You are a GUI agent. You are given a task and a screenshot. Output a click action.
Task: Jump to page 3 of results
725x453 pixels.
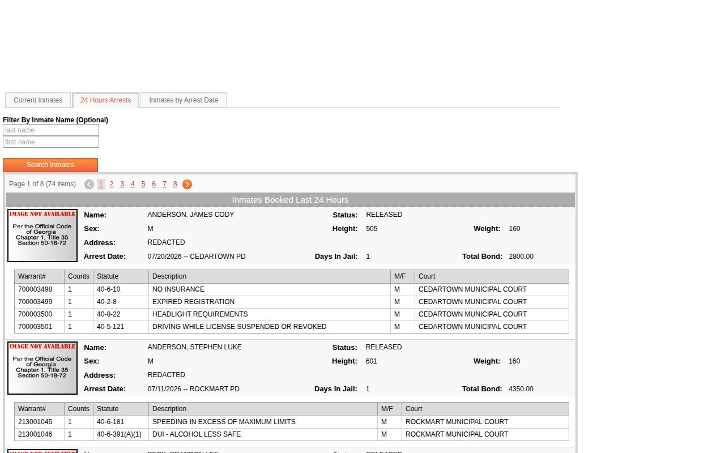pos(122,184)
